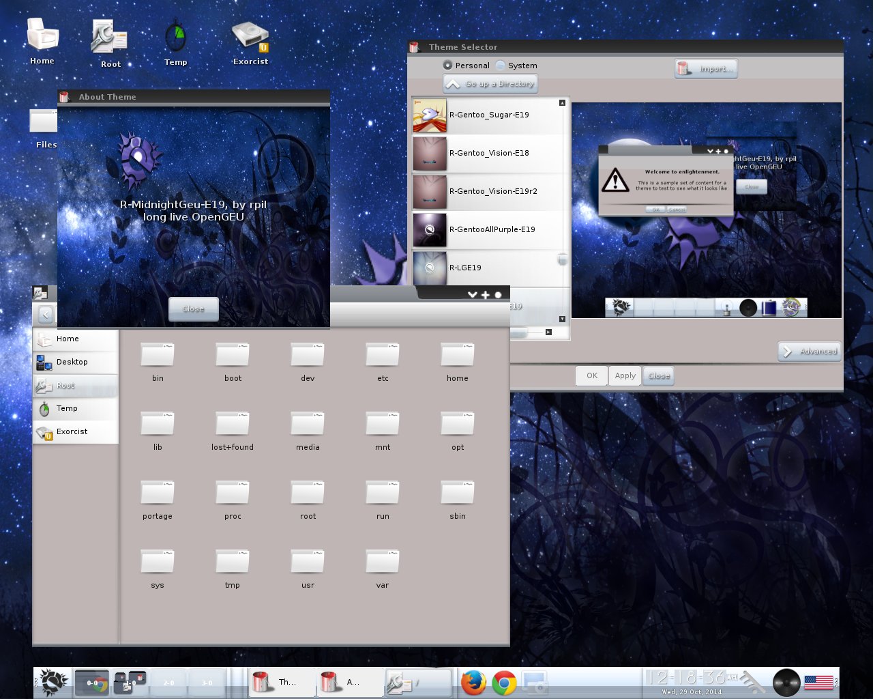Close the About Theme dialog via Close button
Image resolution: width=873 pixels, height=699 pixels.
tap(194, 309)
